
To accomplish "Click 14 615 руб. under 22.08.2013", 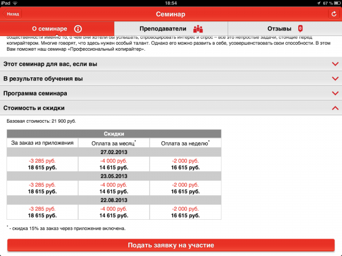I will [114, 215].
